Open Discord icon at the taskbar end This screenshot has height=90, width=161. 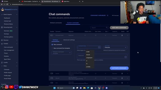pyautogui.click(x=107, y=88)
